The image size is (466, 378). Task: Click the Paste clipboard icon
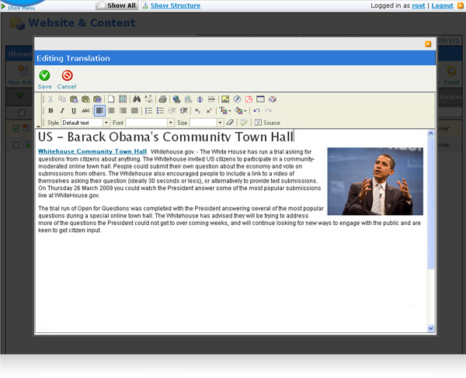pyautogui.click(x=74, y=99)
